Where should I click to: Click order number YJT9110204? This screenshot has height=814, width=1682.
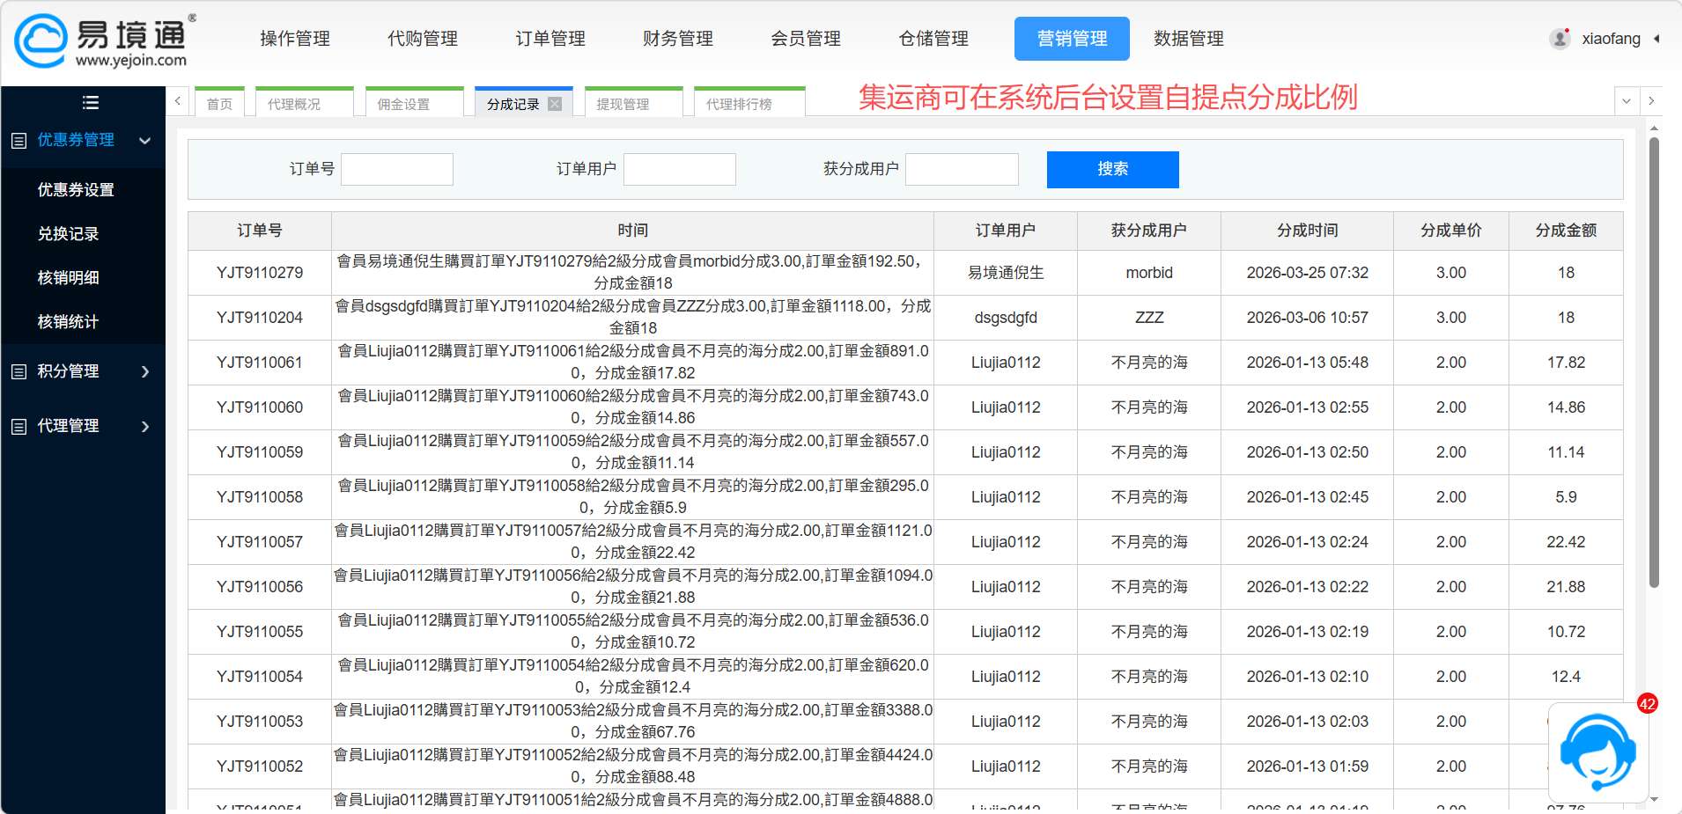click(x=260, y=318)
